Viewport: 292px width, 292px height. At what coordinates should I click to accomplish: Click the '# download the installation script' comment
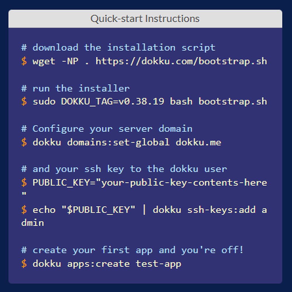tap(118, 48)
